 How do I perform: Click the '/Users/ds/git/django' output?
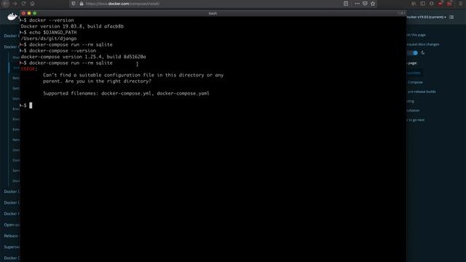coord(49,39)
